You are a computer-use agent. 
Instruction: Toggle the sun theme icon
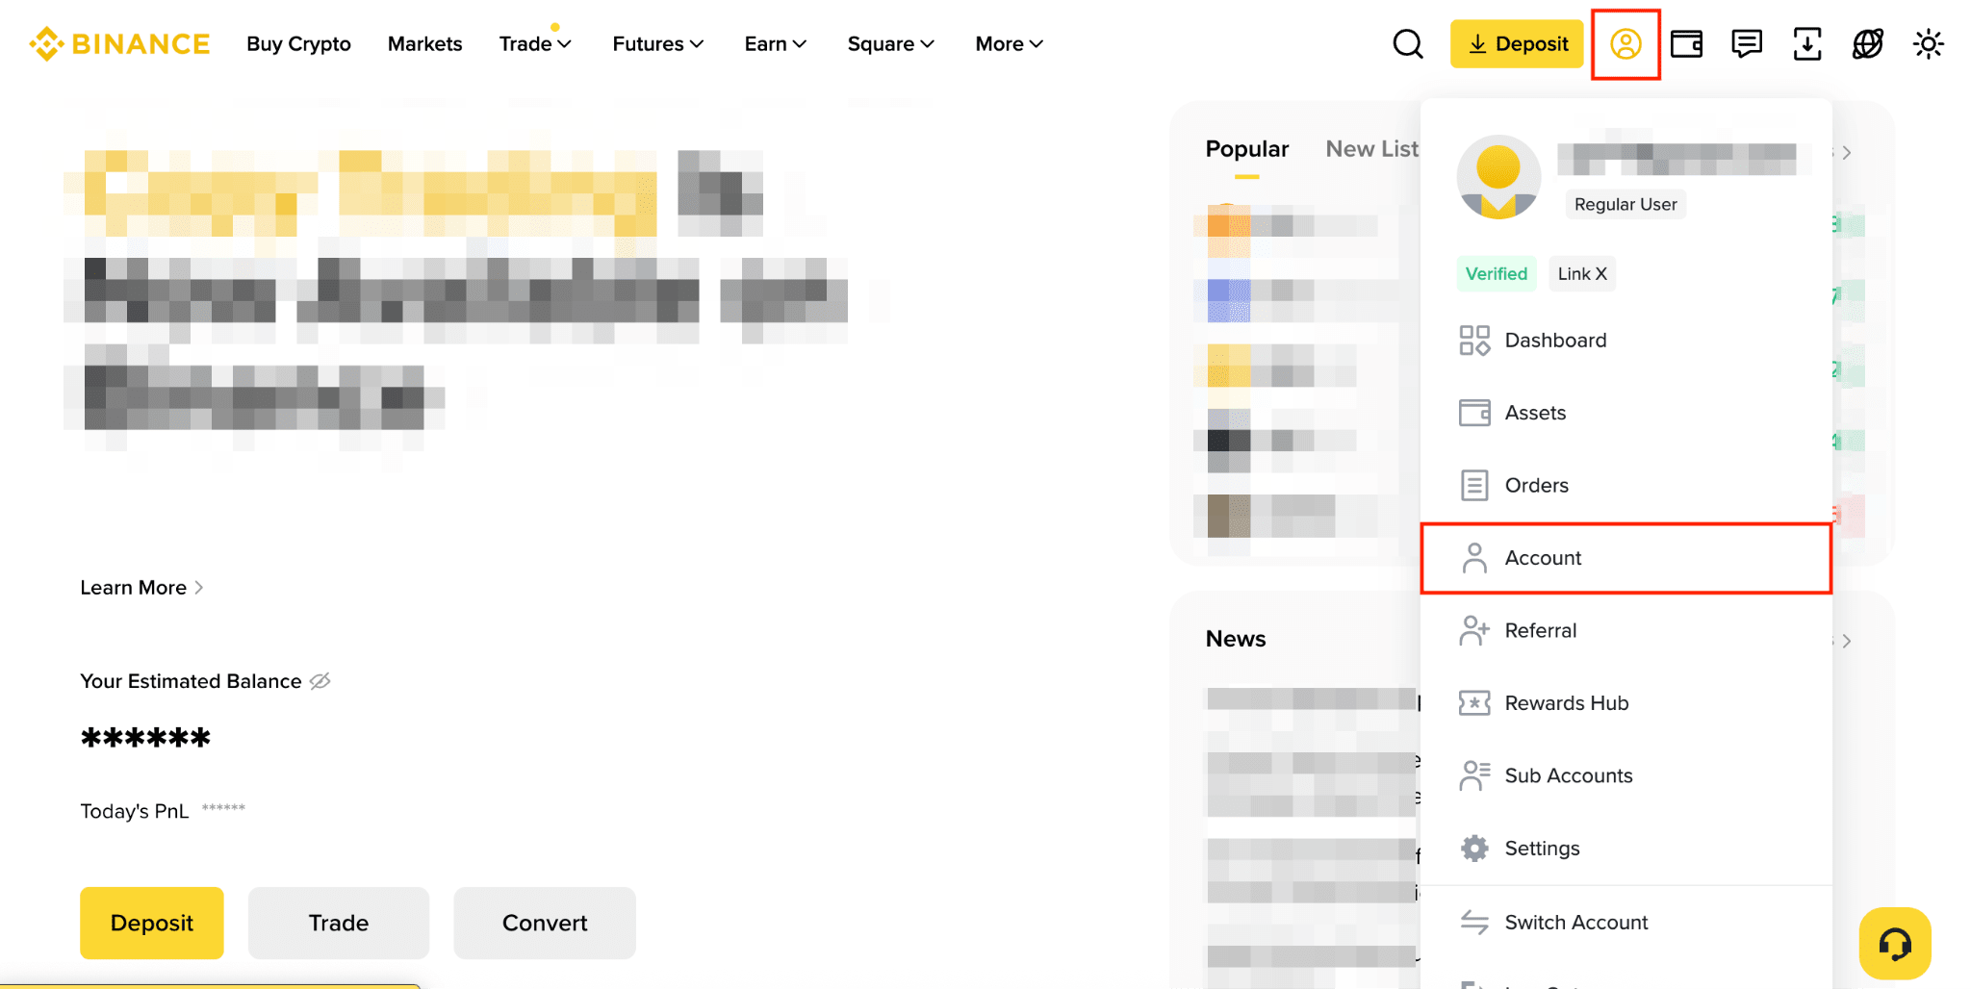1929,44
